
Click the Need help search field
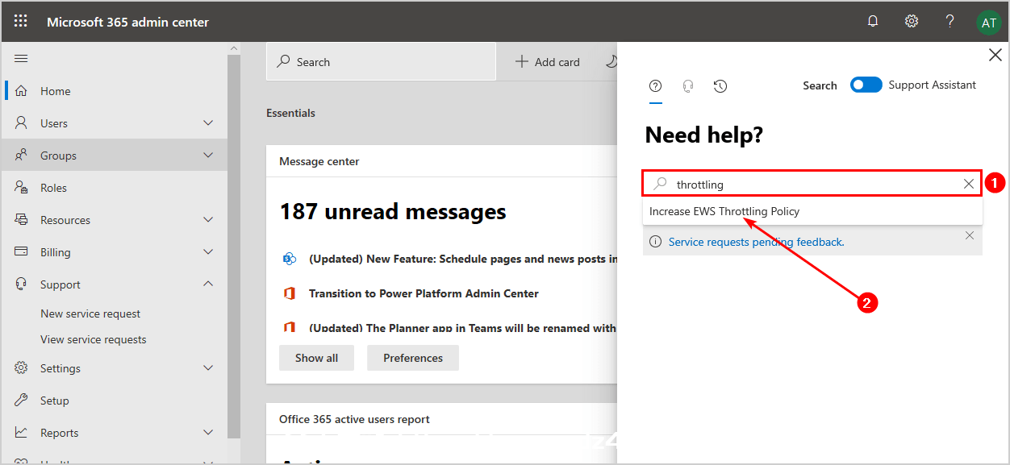pyautogui.click(x=812, y=184)
